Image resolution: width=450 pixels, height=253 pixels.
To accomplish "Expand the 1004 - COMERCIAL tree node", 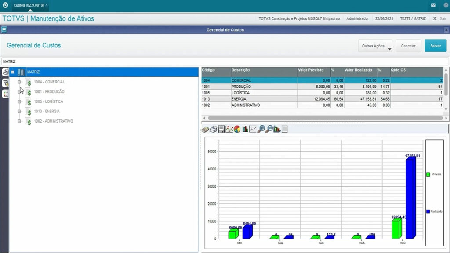I will (x=19, y=82).
